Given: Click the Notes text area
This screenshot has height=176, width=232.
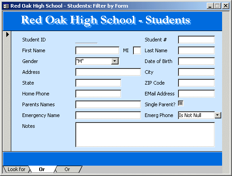Looking at the screenshot, I should tap(145, 135).
